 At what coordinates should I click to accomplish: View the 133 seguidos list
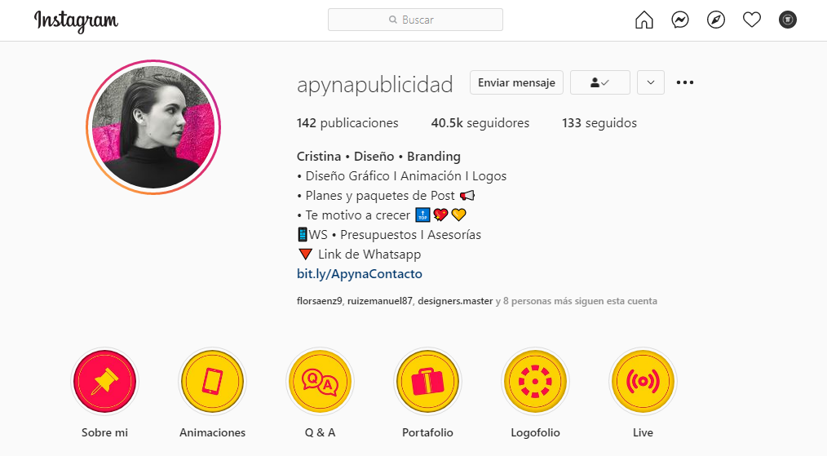tap(599, 123)
